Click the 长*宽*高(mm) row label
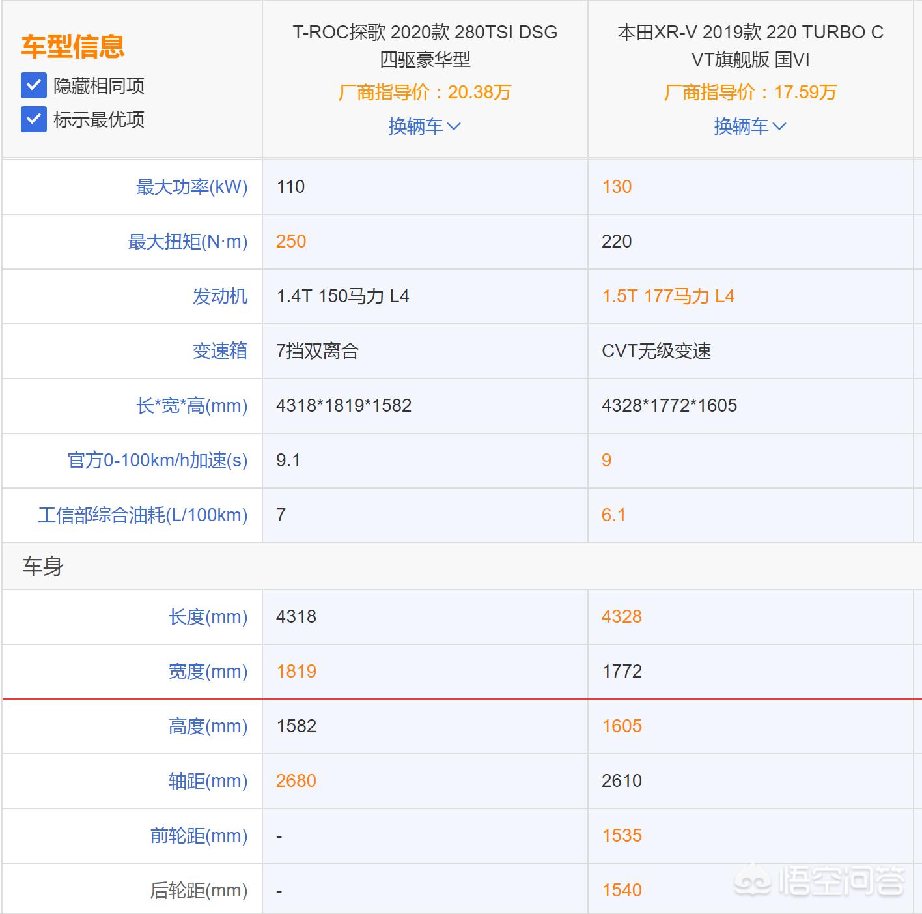The width and height of the screenshot is (922, 914). (192, 406)
